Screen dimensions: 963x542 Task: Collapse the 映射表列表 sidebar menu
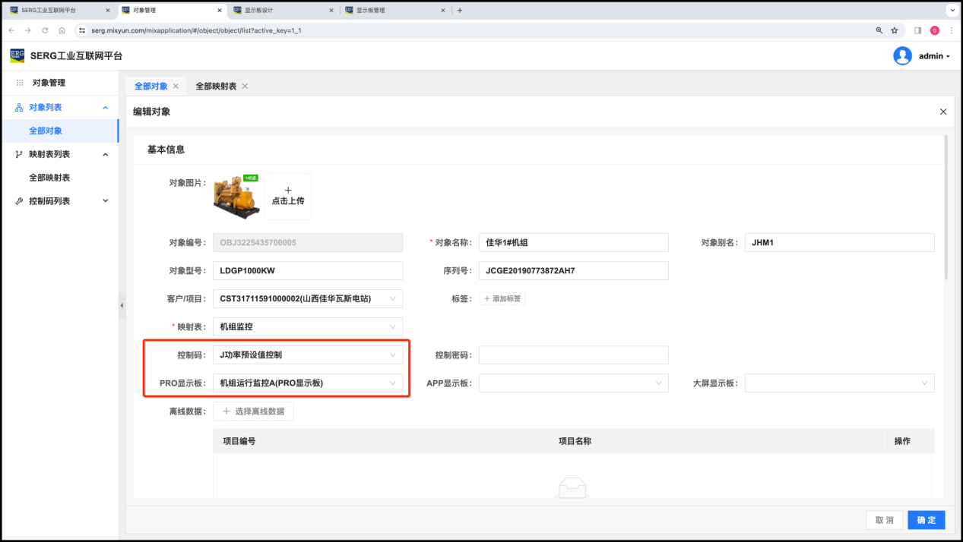pyautogui.click(x=106, y=155)
